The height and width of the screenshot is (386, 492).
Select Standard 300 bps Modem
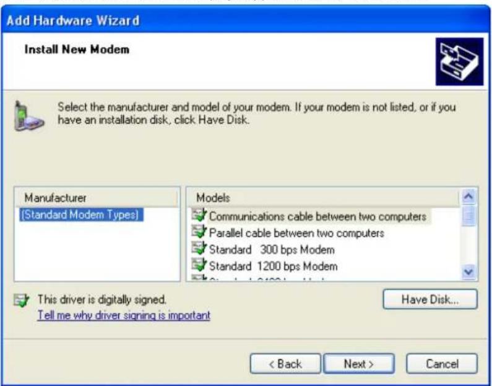(272, 250)
